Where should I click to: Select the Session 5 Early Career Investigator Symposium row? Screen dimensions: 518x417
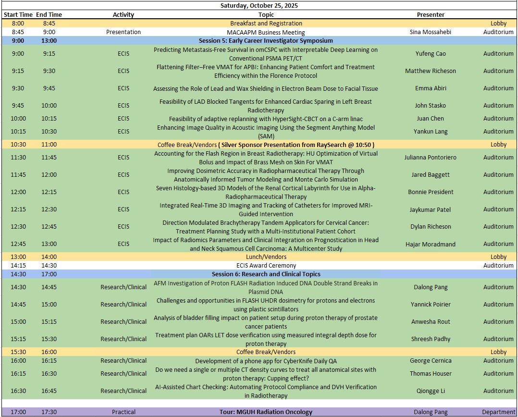pyautogui.click(x=266, y=40)
